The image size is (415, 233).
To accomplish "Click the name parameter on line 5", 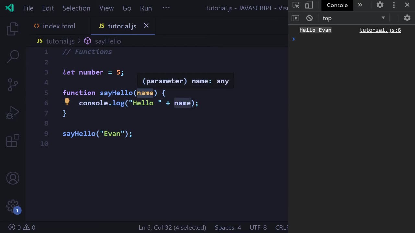I will (x=145, y=93).
